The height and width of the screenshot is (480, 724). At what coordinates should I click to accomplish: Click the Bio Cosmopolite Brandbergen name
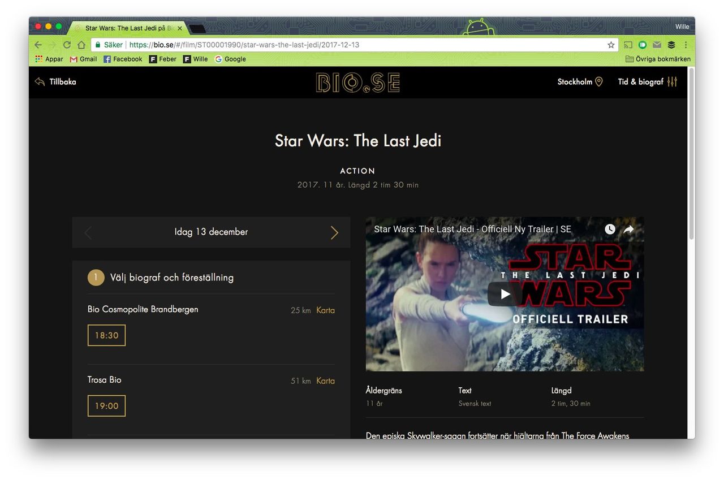point(143,309)
